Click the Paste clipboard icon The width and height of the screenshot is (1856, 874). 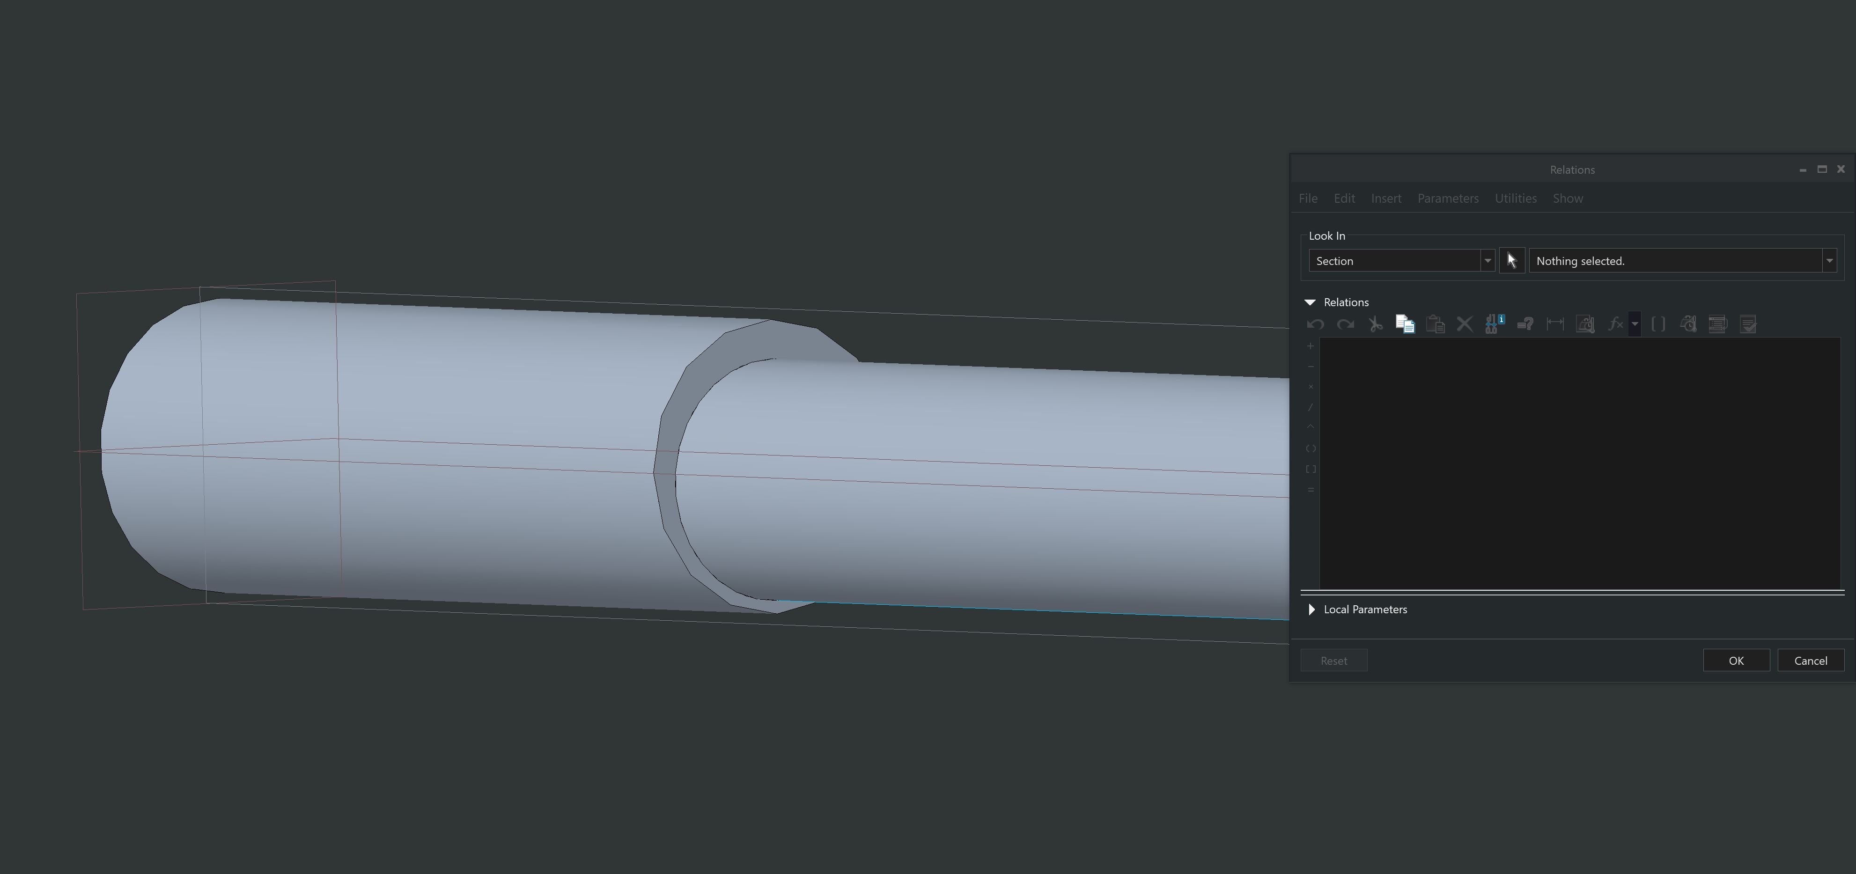click(x=1435, y=324)
